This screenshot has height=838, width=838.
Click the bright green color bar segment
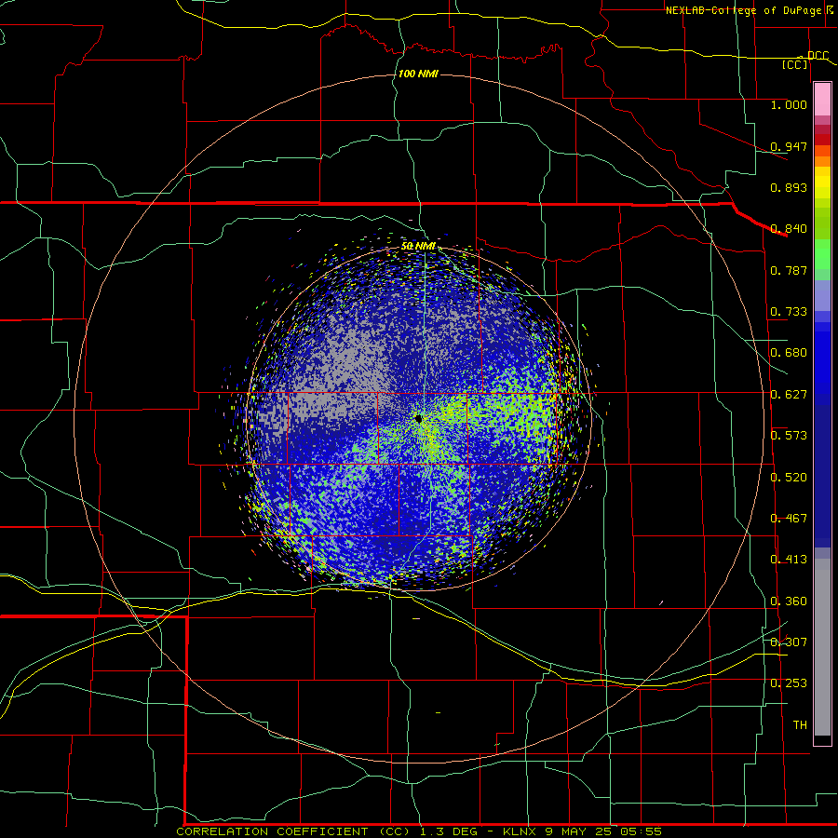click(822, 254)
